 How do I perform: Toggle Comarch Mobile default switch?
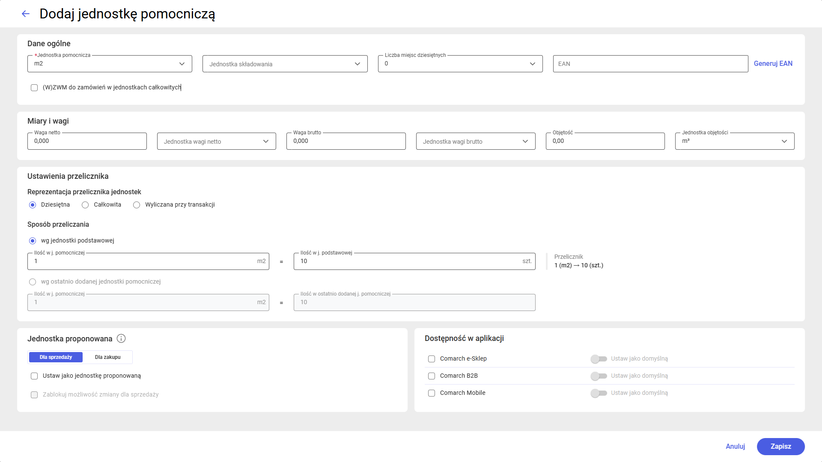599,393
